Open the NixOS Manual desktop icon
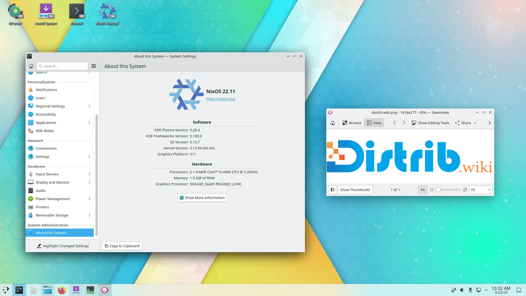The height and width of the screenshot is (296, 526). tap(107, 14)
